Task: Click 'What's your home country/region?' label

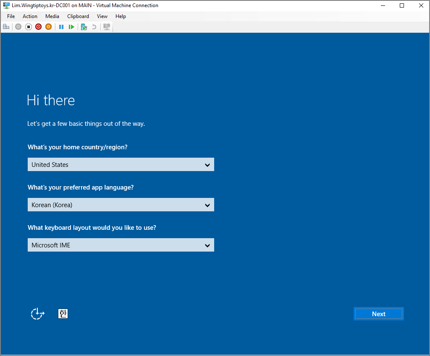Action: pos(78,147)
